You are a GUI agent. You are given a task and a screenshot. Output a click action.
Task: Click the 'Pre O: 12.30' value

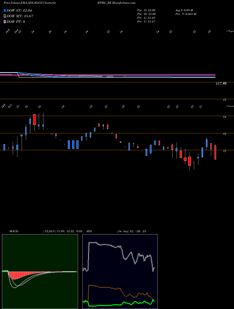point(146,10)
